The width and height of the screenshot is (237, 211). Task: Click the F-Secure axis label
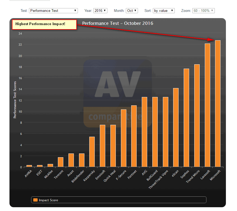tap(121, 175)
